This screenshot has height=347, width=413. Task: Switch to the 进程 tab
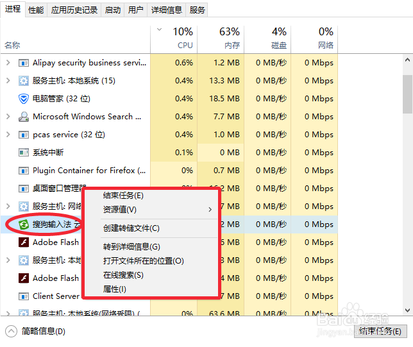coord(13,9)
